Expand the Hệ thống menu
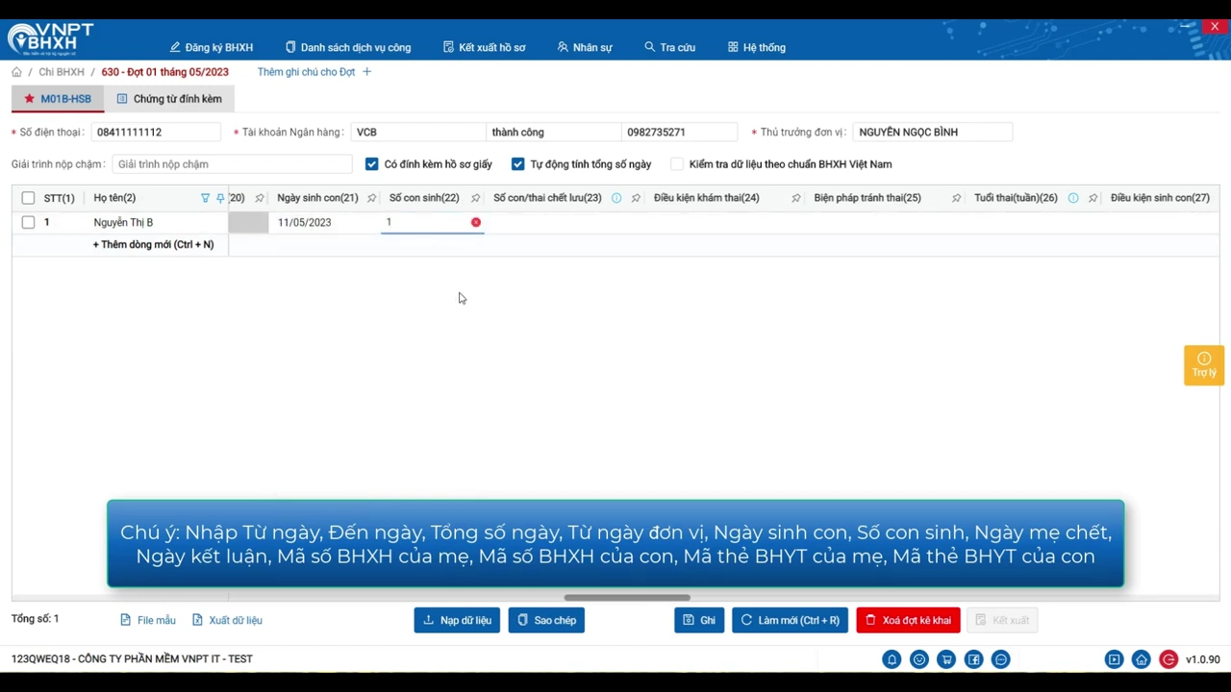Screen dimensions: 1231x692 pyautogui.click(x=757, y=47)
